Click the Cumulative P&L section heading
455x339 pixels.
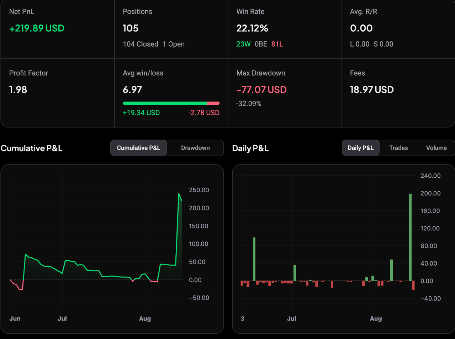(32, 148)
